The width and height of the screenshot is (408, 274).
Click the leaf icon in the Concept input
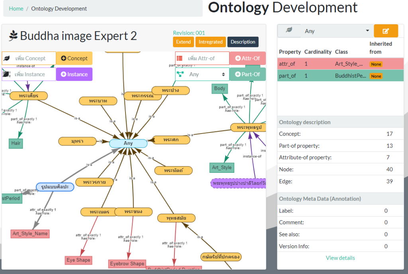click(x=7, y=58)
